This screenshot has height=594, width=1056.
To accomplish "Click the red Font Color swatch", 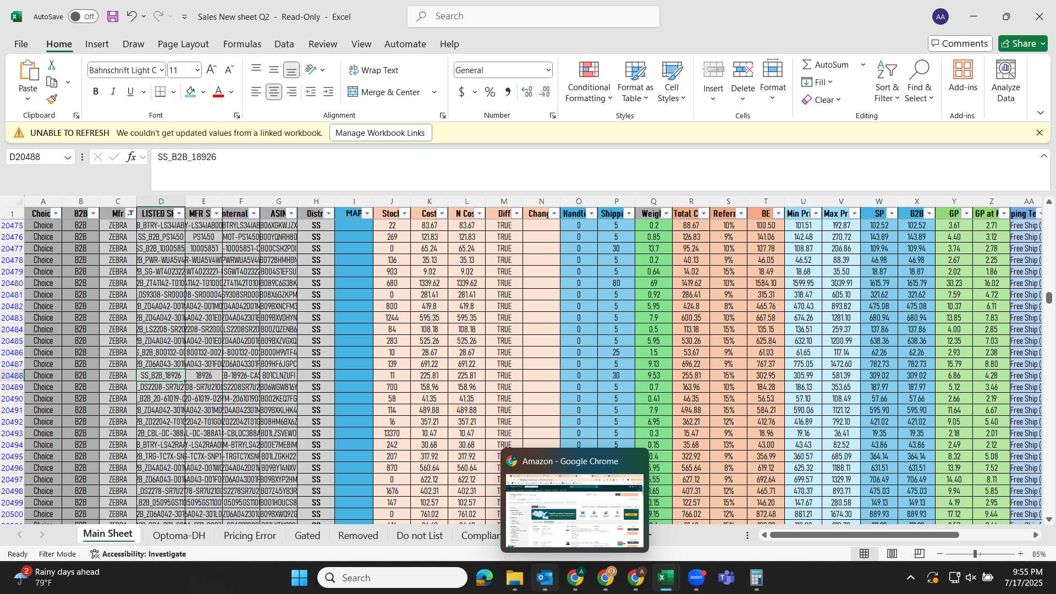I will (218, 92).
